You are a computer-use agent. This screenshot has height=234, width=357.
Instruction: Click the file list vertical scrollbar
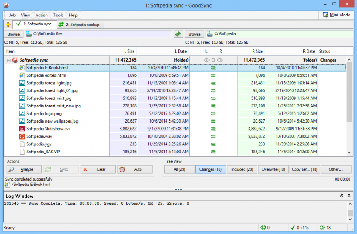tap(349, 107)
